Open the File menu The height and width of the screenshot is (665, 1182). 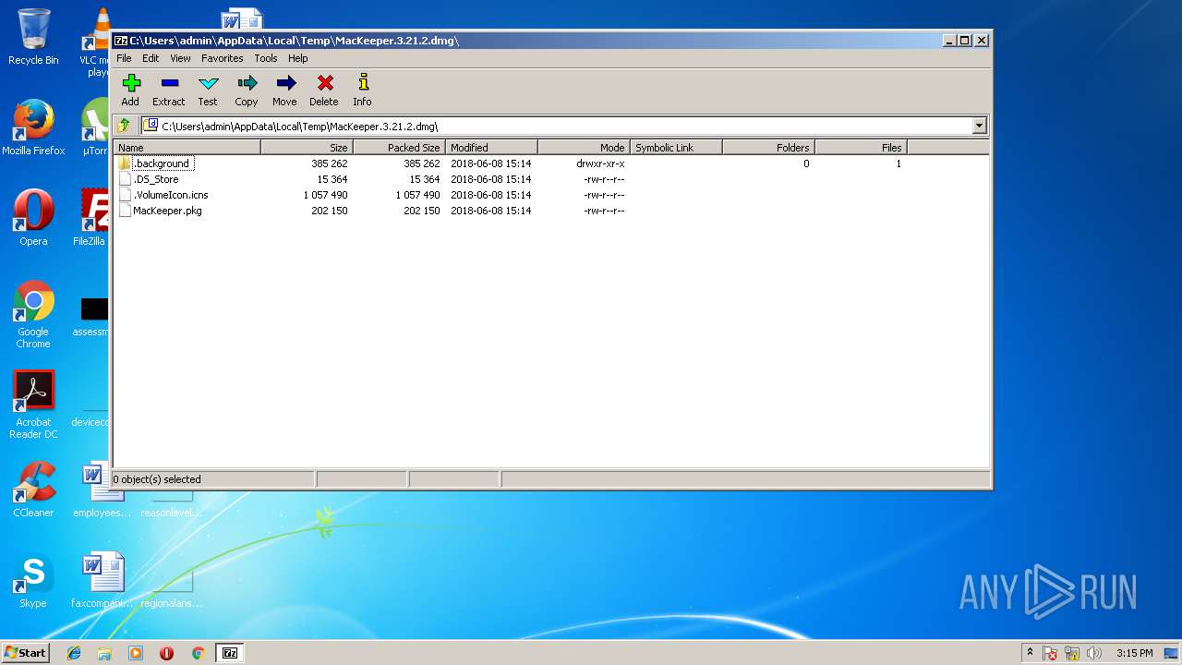point(124,58)
